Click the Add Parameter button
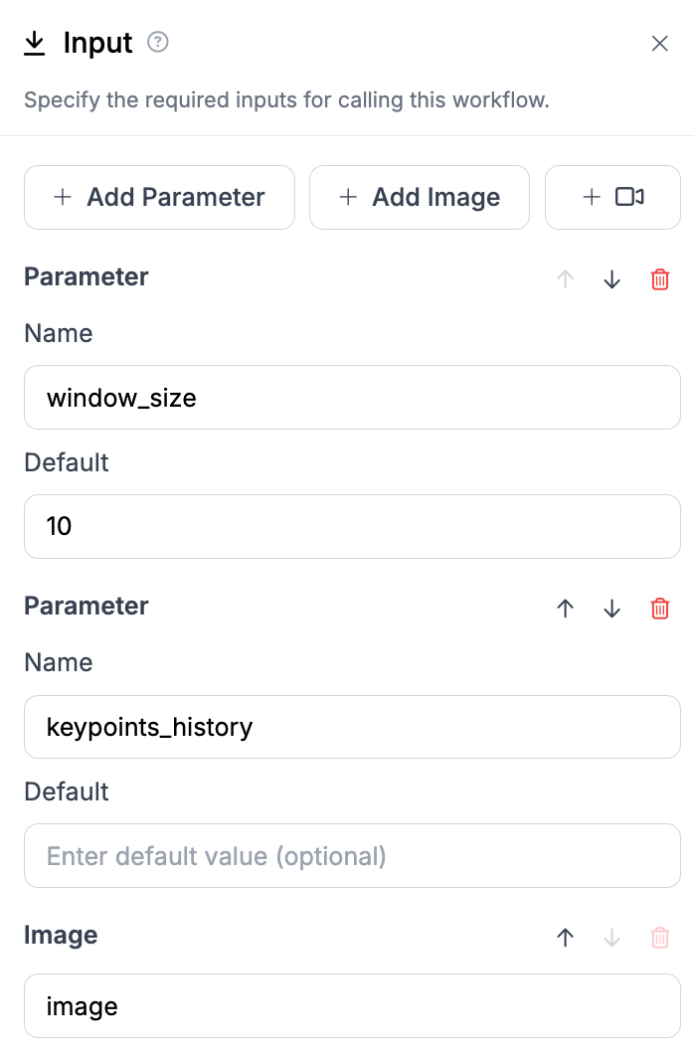694x1058 pixels. pyautogui.click(x=159, y=198)
